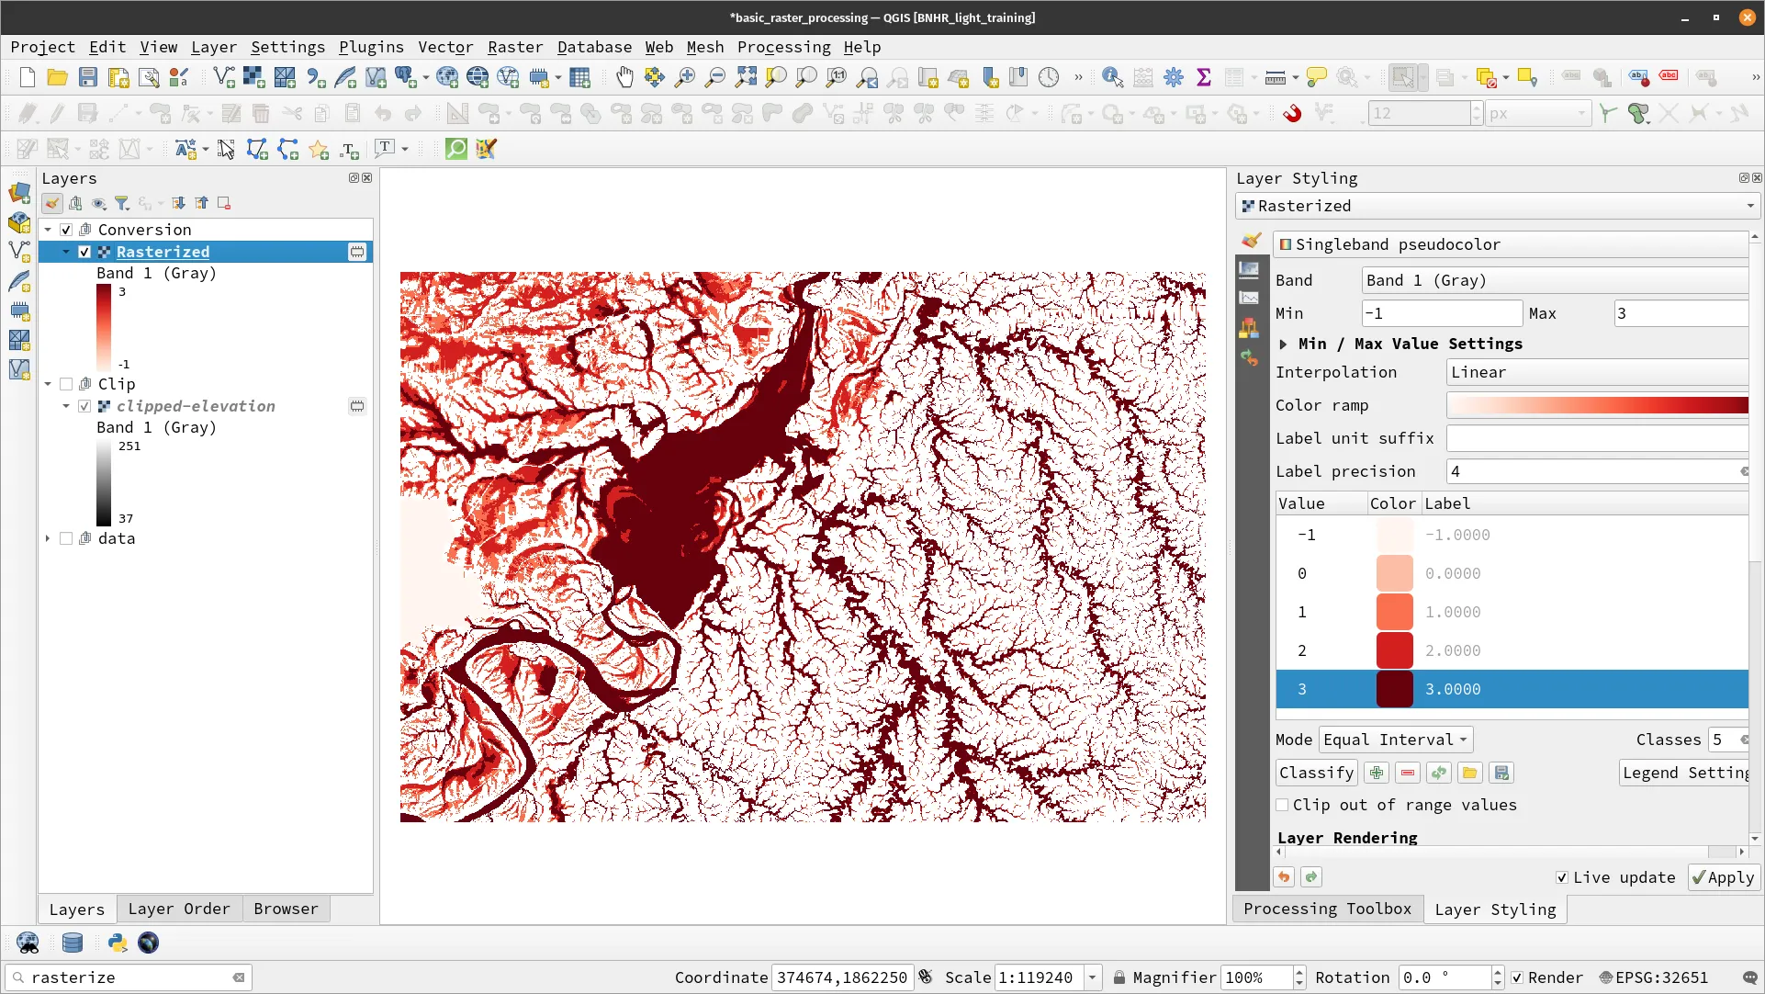Click the add class green plus icon

(1376, 773)
